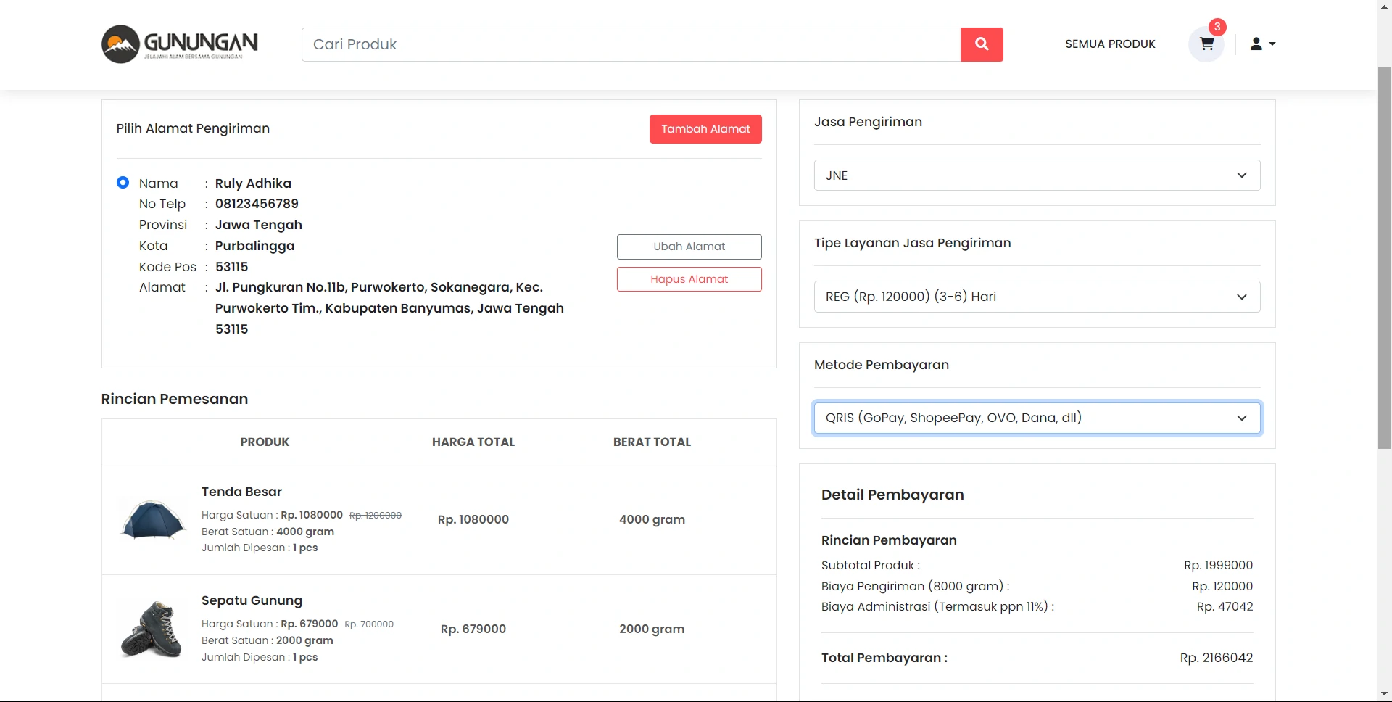Select the Ruly Adhika address radio button
Screen dimensions: 1392x702
tap(123, 183)
